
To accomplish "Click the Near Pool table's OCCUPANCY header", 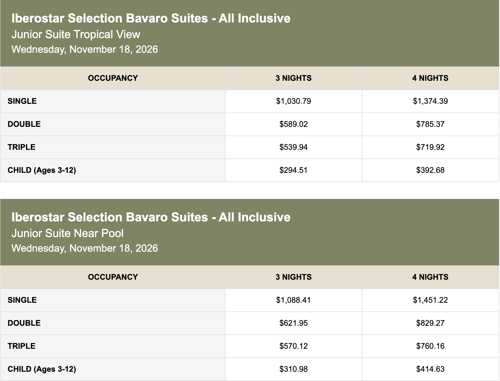I will (113, 277).
